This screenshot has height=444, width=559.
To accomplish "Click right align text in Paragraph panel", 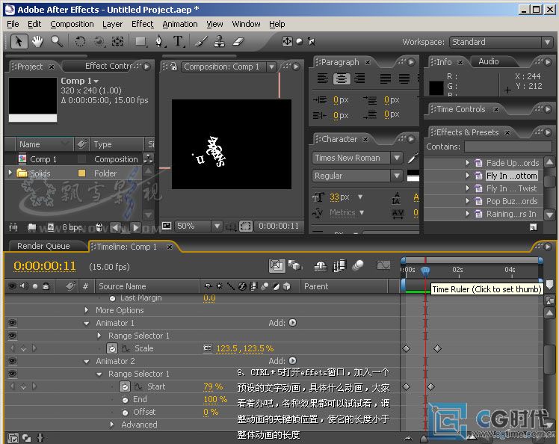I will coord(359,78).
